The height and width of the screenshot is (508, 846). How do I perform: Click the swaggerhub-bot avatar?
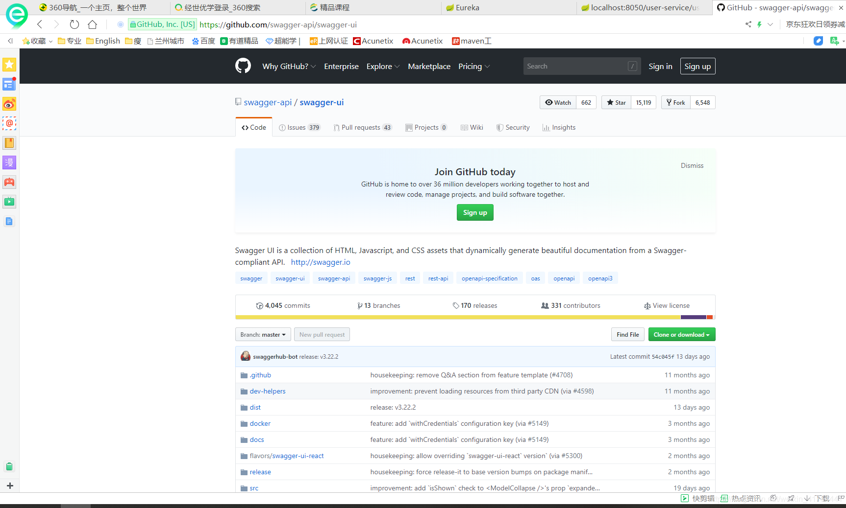[246, 356]
